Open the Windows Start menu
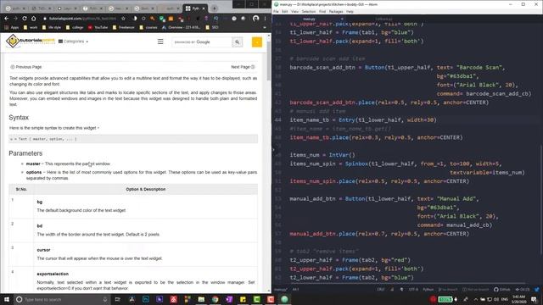 [6, 299]
